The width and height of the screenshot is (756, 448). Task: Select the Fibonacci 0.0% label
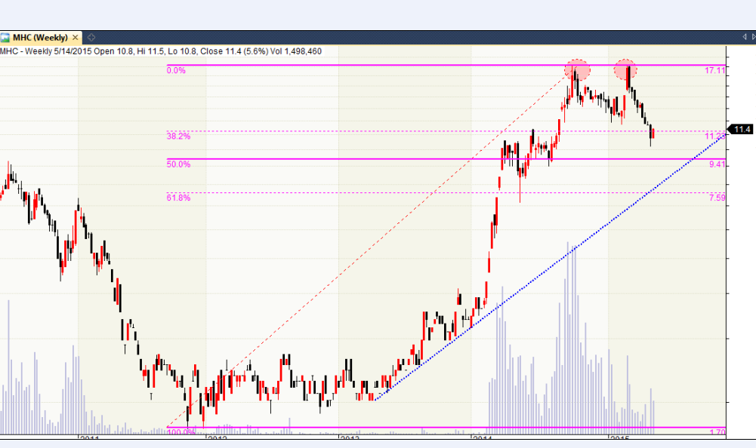pyautogui.click(x=176, y=70)
